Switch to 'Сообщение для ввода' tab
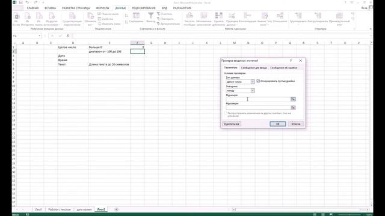385x216 pixels. (254, 68)
